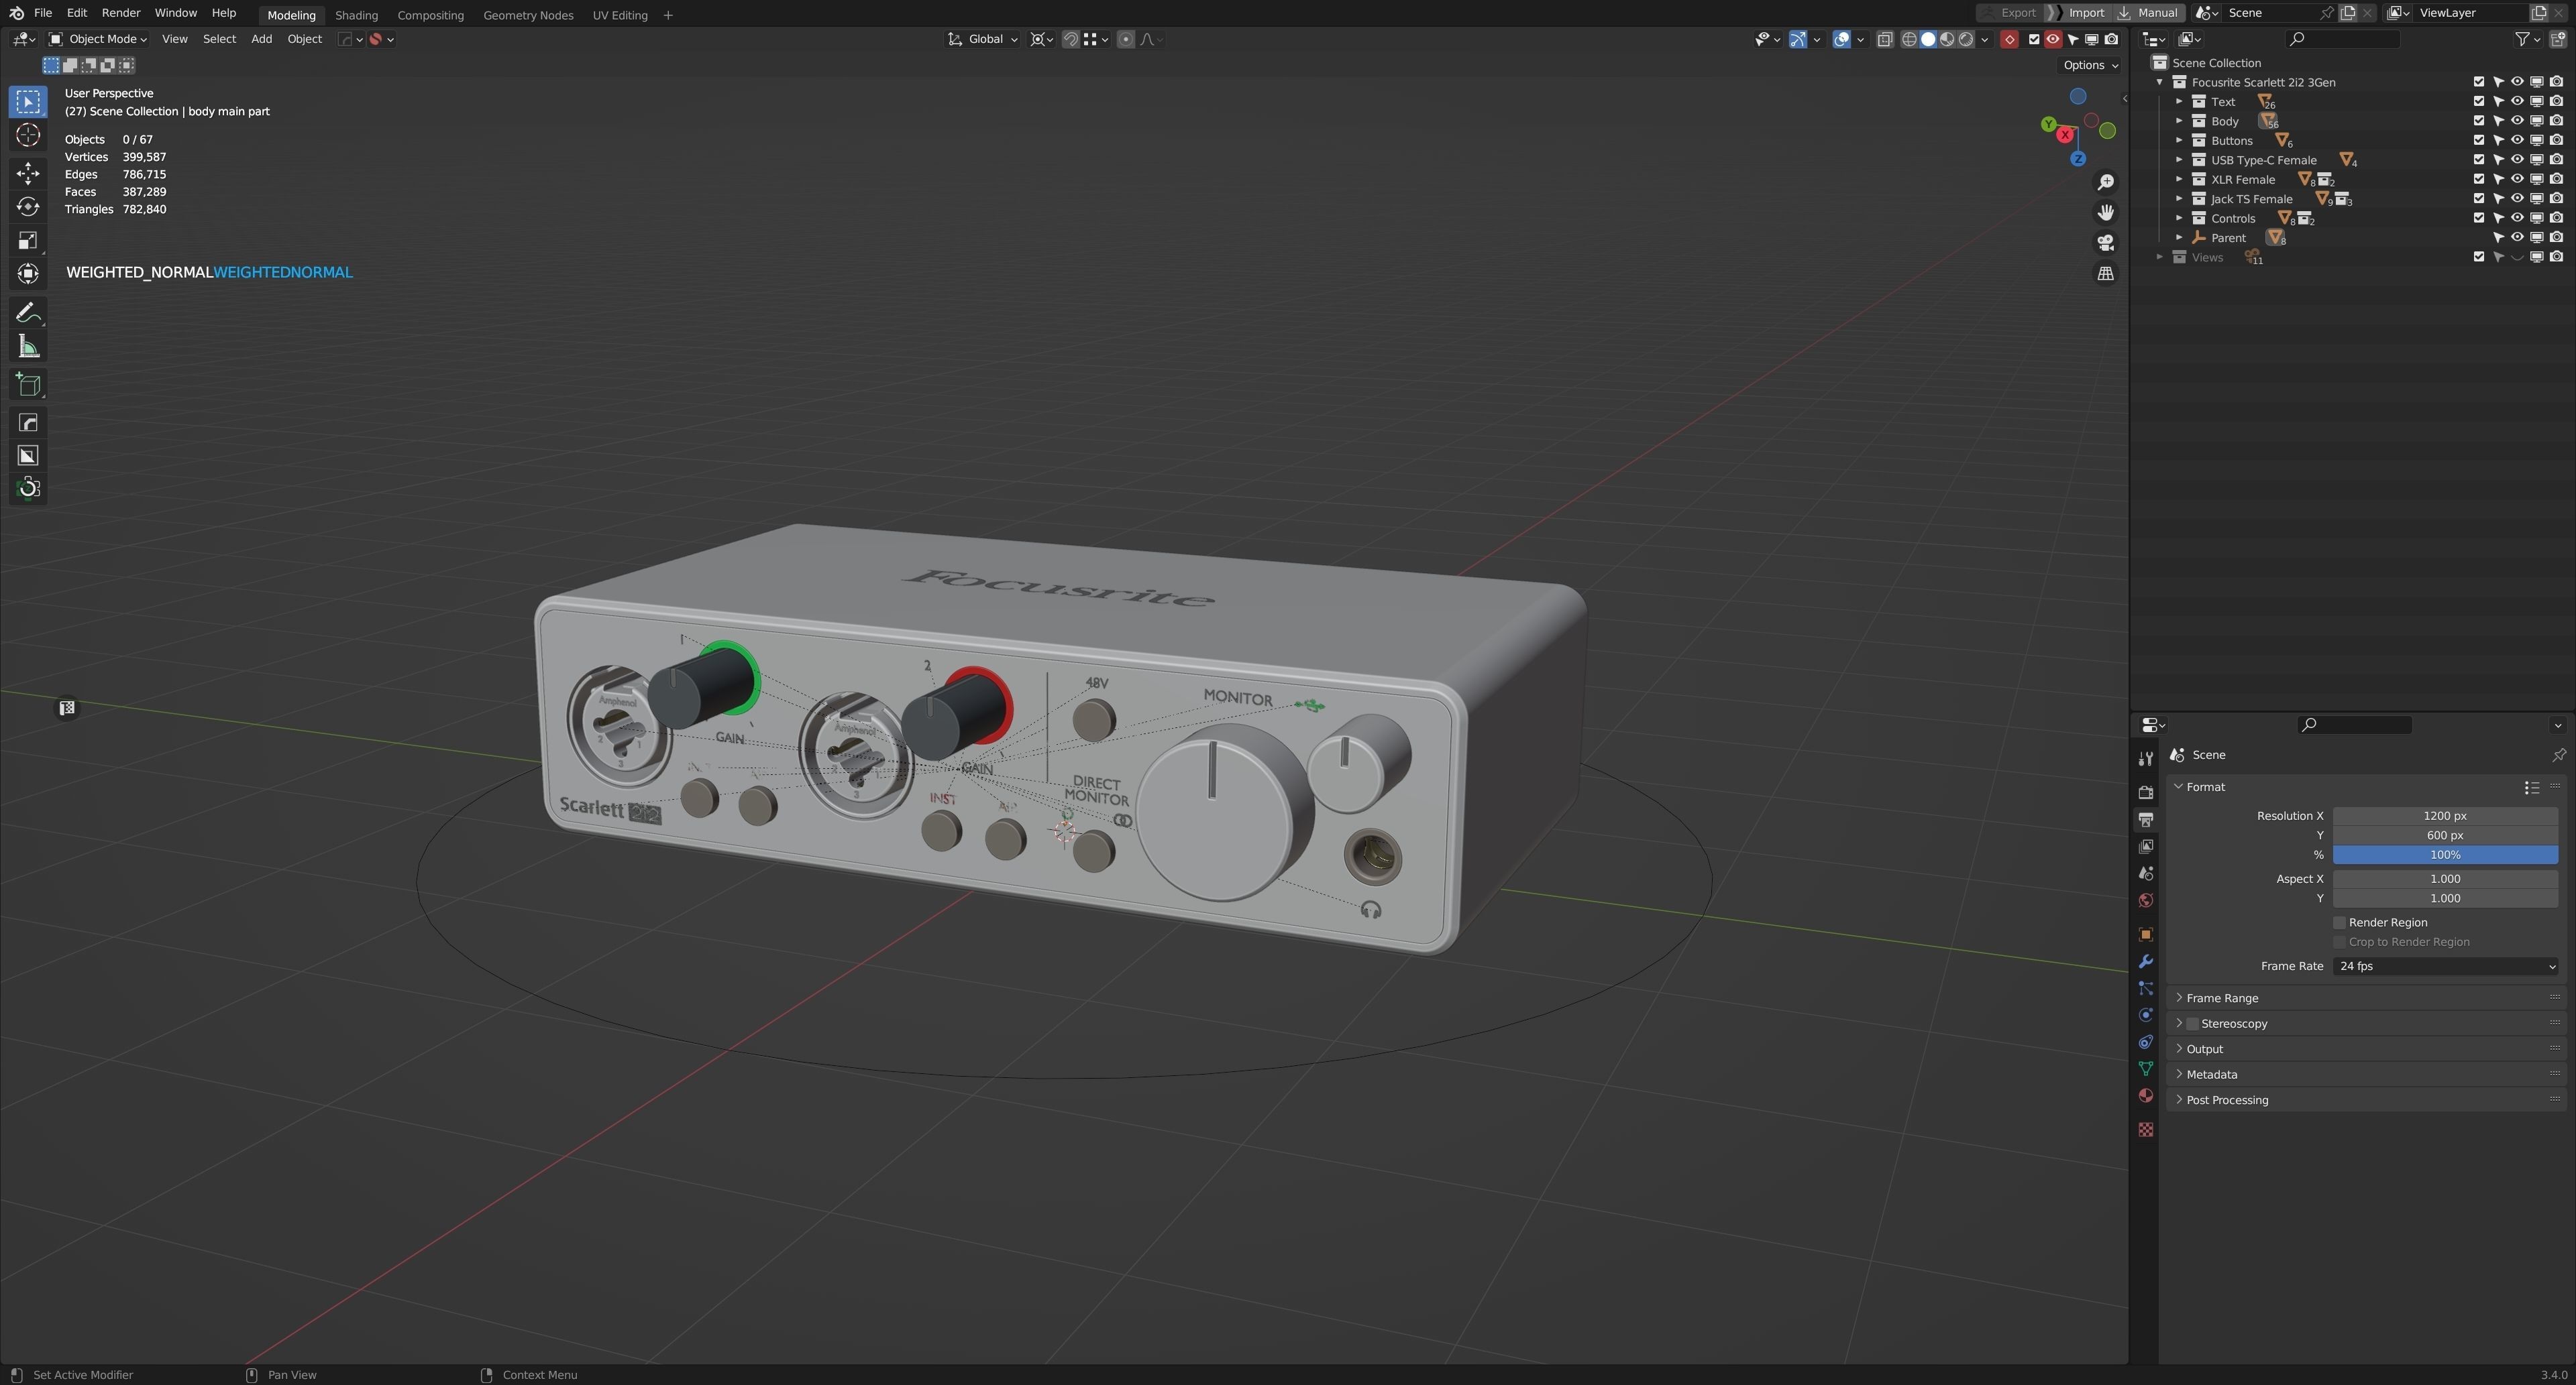Viewport: 2576px width, 1385px height.
Task: Click the pan view hand gizmo
Action: 2105,213
